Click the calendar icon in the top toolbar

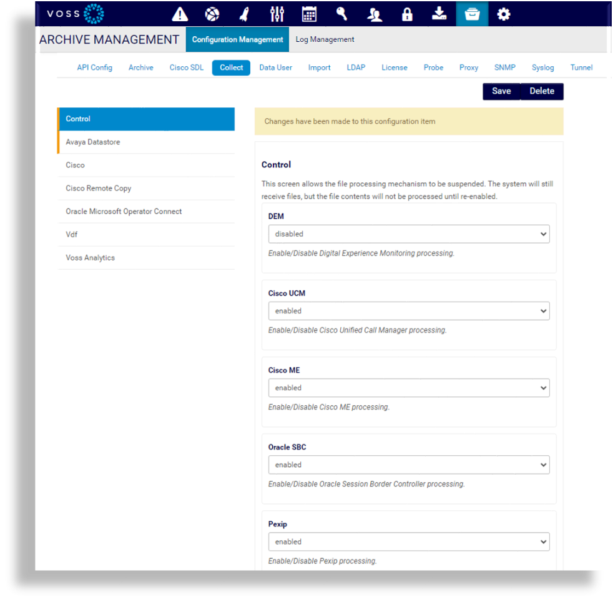pos(309,13)
